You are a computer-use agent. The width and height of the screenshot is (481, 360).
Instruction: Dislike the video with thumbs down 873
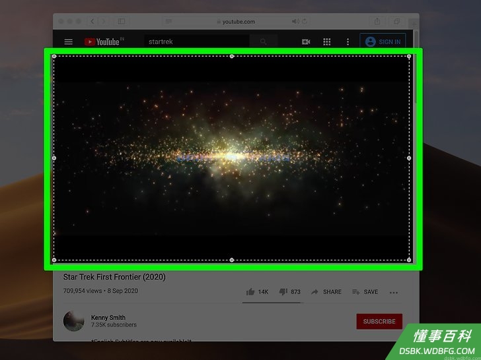click(290, 291)
